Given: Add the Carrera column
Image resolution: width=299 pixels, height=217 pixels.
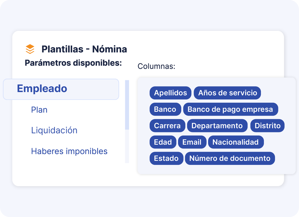Looking at the screenshot, I should (167, 125).
